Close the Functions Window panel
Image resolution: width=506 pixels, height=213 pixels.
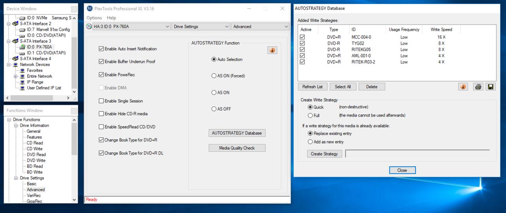click(x=74, y=111)
